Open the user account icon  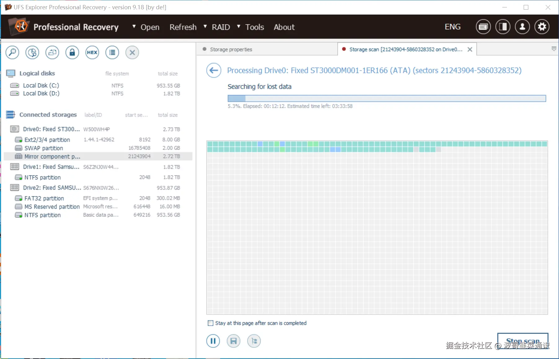click(x=522, y=27)
